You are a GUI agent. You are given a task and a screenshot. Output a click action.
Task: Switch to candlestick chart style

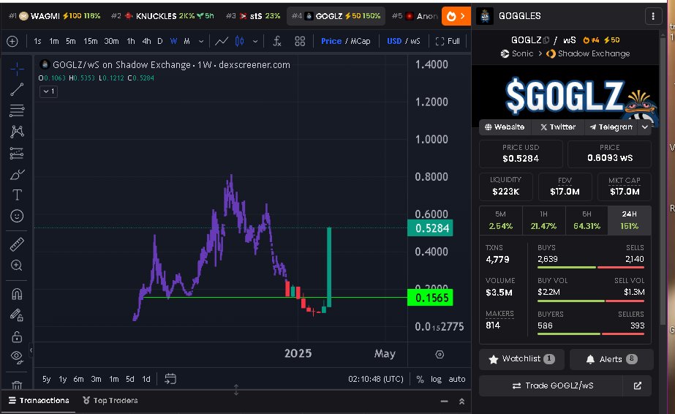[x=240, y=41]
